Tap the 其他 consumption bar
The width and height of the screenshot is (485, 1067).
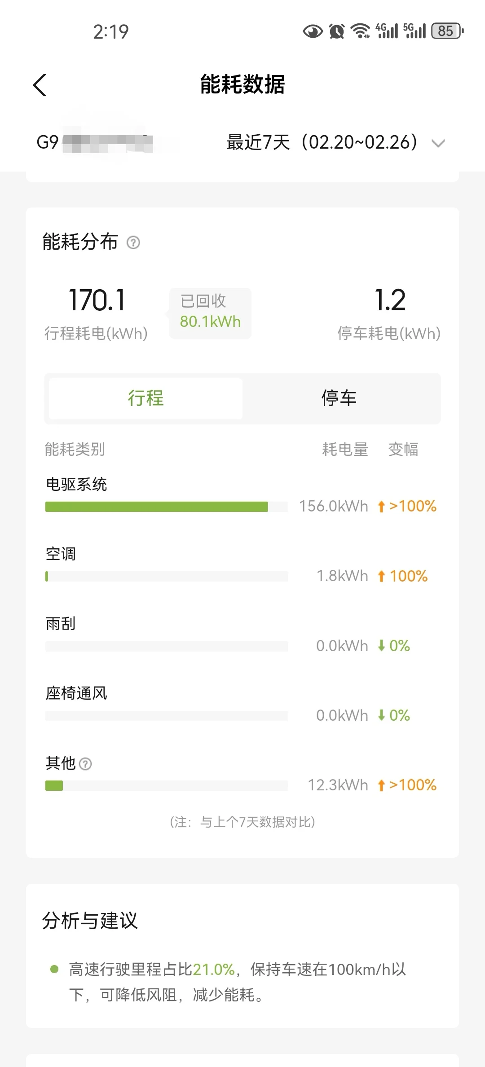coord(167,785)
